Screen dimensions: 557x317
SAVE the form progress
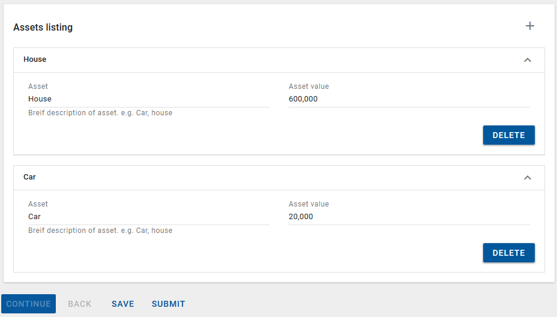pos(122,304)
